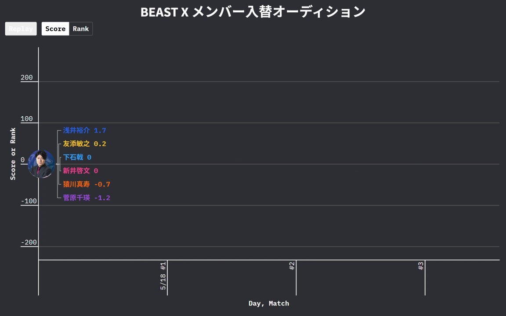The image size is (506, 316).
Task: Select the 新井啓文 player label
Action: [80, 171]
